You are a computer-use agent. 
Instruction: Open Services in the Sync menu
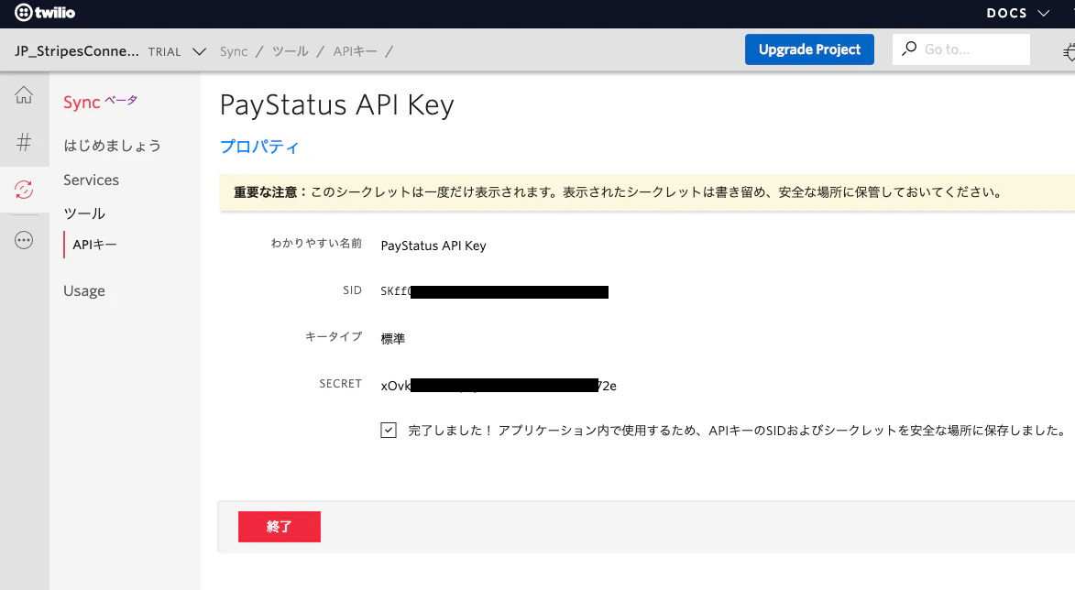(x=91, y=180)
